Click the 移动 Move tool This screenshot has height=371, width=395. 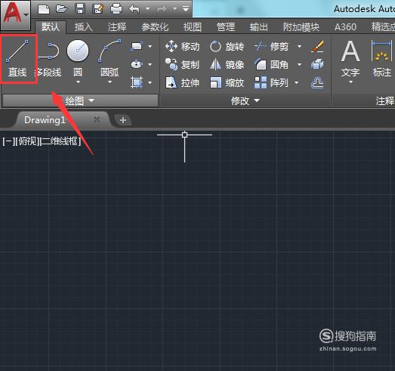click(x=182, y=46)
